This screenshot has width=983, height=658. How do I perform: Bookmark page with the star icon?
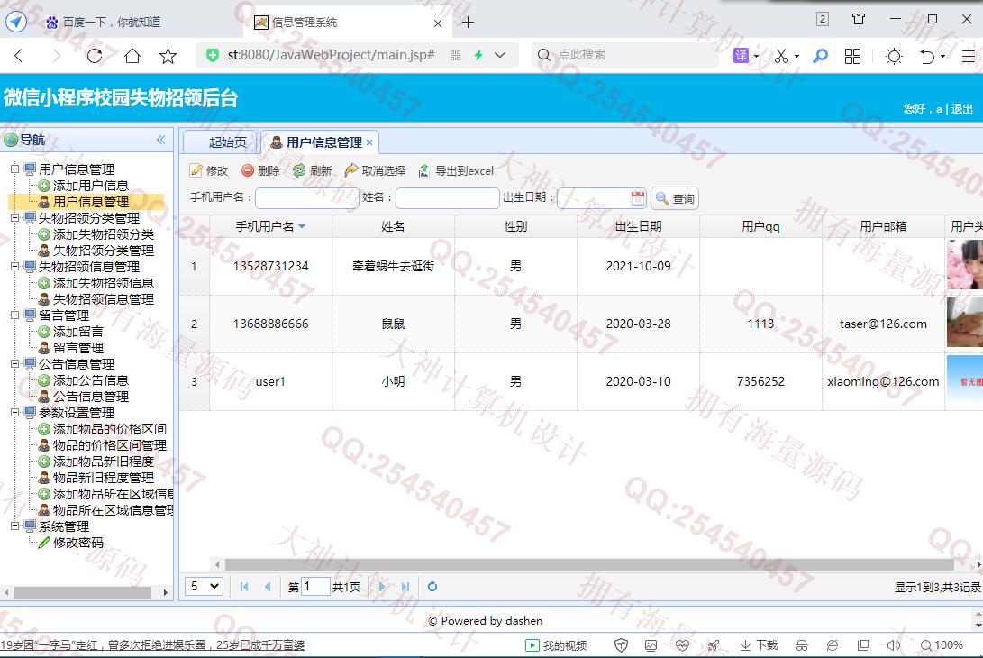[168, 56]
